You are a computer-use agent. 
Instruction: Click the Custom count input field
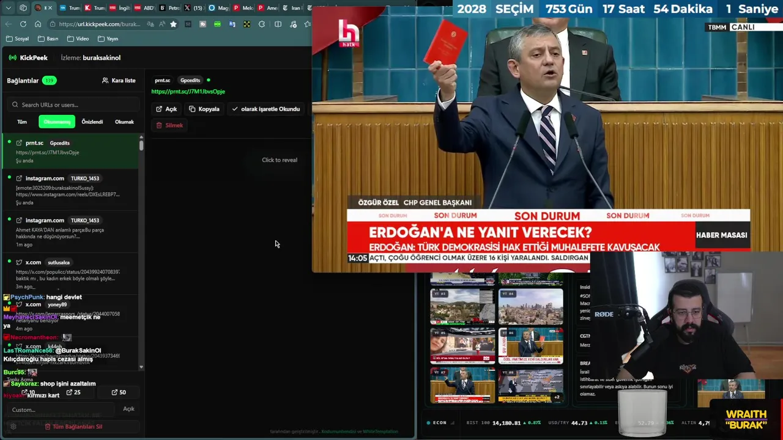(x=61, y=410)
